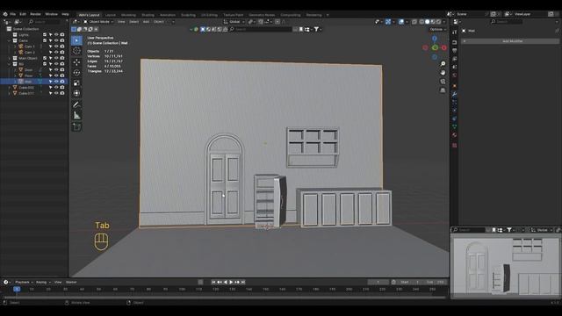The height and width of the screenshot is (316, 562).
Task: Click the Blender logo icon
Action: tap(5, 14)
